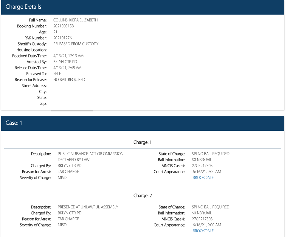This screenshot has width=287, height=237.
Task: Select the PRESENCE AT UNLAWFUL ASSEMBLY description
Action: (88, 207)
